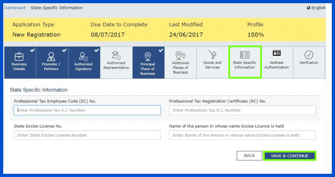335x177 pixels.
Task: Open the Business Details tab
Action: click(20, 63)
